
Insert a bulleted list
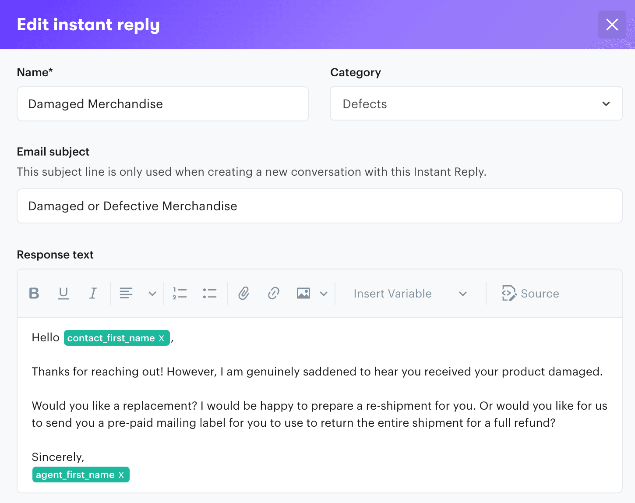209,293
